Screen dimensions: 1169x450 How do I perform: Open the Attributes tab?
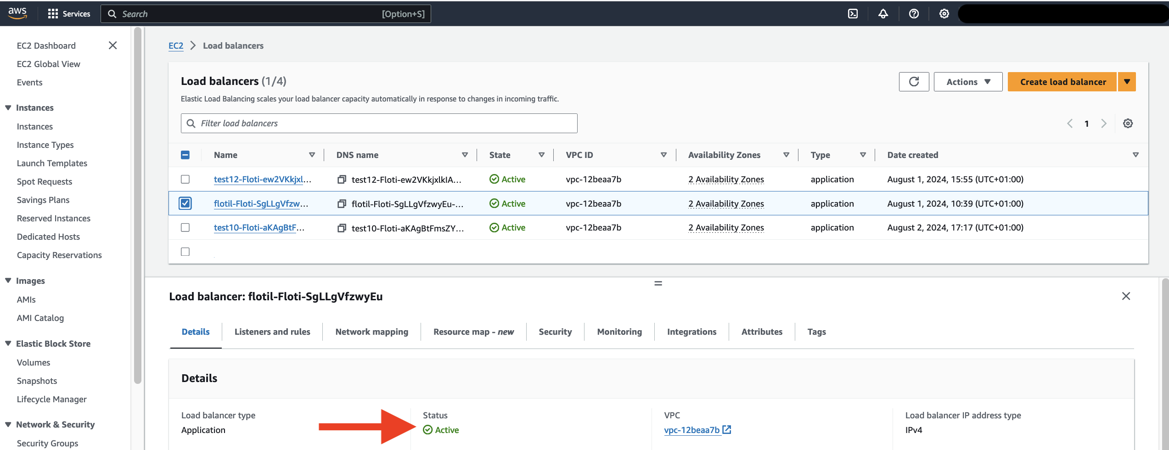762,332
